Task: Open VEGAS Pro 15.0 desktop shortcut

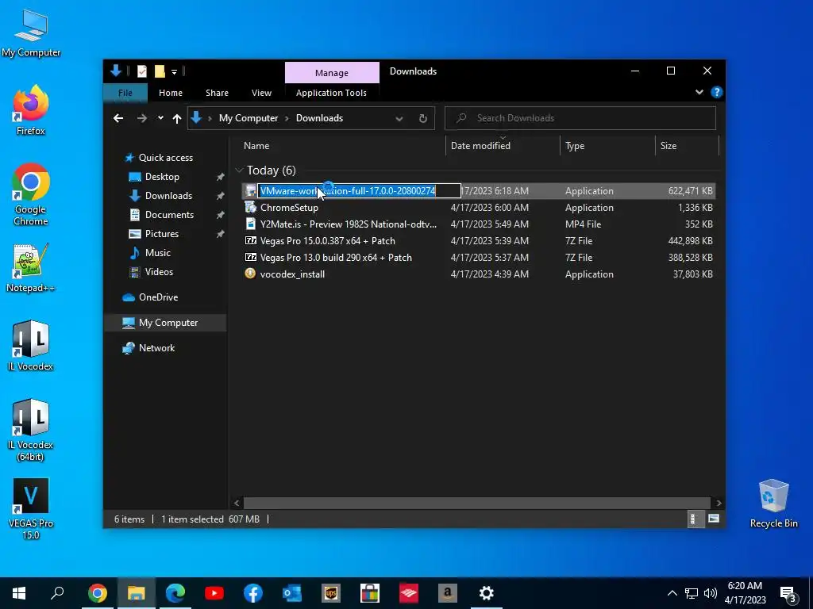Action: (x=31, y=508)
